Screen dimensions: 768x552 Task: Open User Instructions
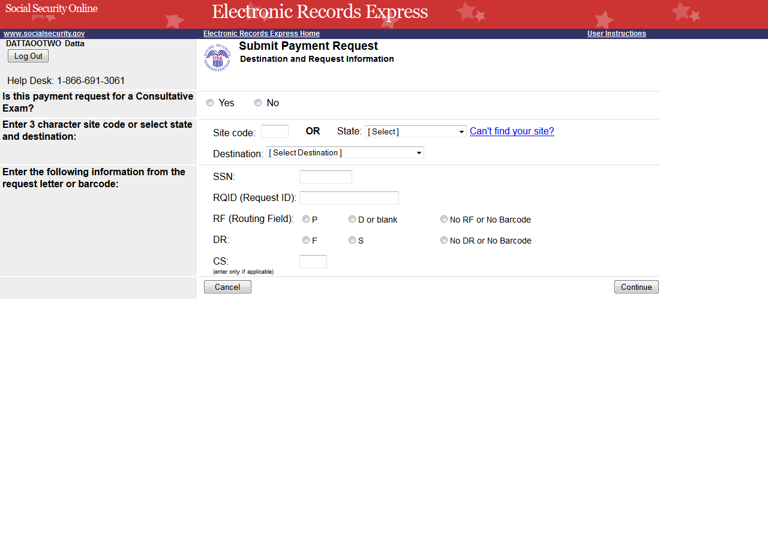click(x=617, y=34)
